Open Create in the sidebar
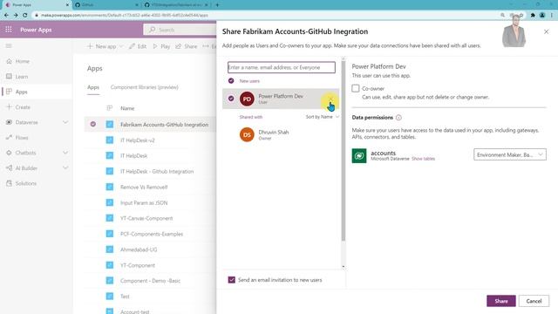The image size is (558, 314). tap(23, 107)
